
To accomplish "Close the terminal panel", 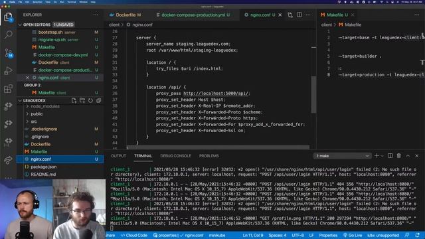I will coord(417,156).
